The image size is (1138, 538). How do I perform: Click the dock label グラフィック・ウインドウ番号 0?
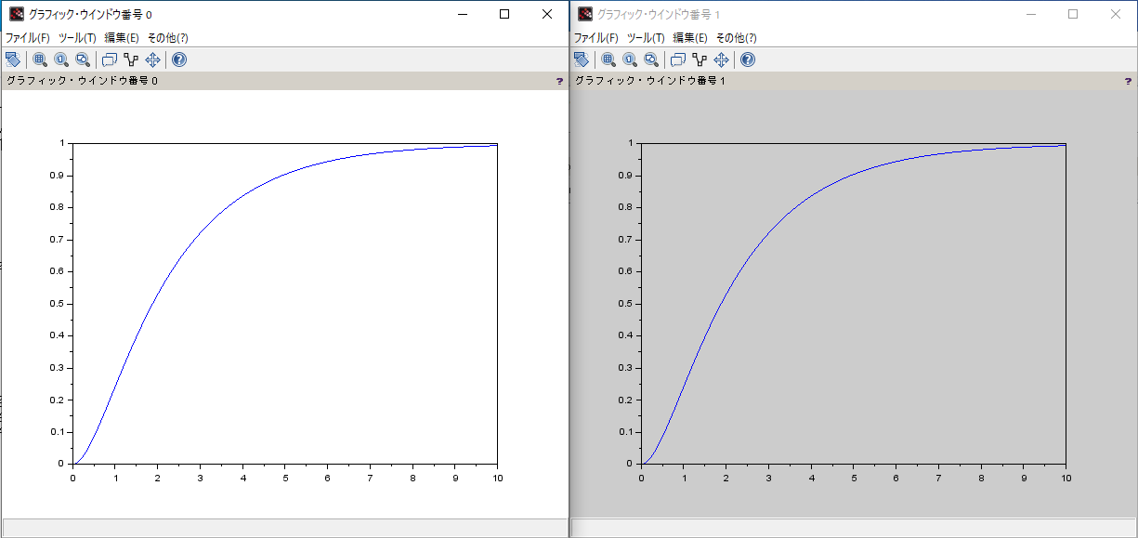coord(82,81)
